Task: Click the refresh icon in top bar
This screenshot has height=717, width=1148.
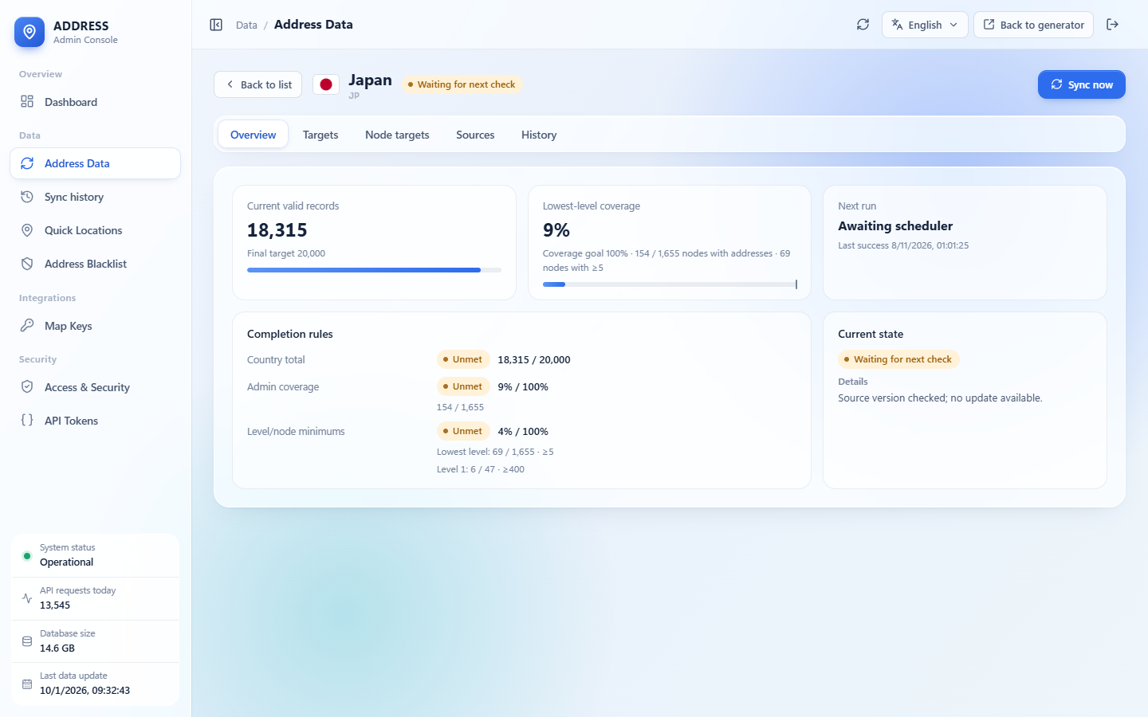Action: (863, 25)
